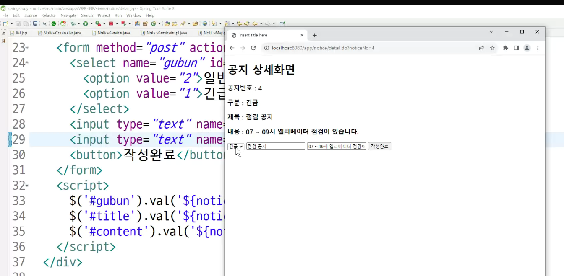Screen dimensions: 564x276
Task: Click the 작성완료 submit button in browser
Action: (x=379, y=146)
